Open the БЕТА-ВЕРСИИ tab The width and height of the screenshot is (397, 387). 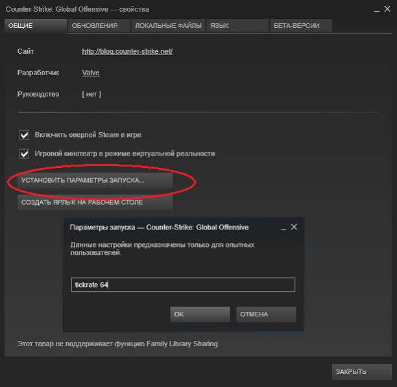point(301,25)
